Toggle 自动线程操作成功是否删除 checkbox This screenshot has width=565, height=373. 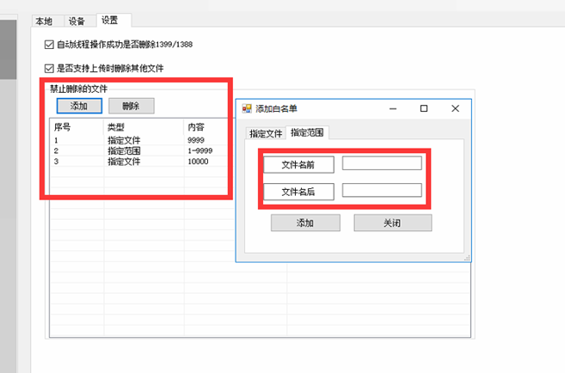49,45
